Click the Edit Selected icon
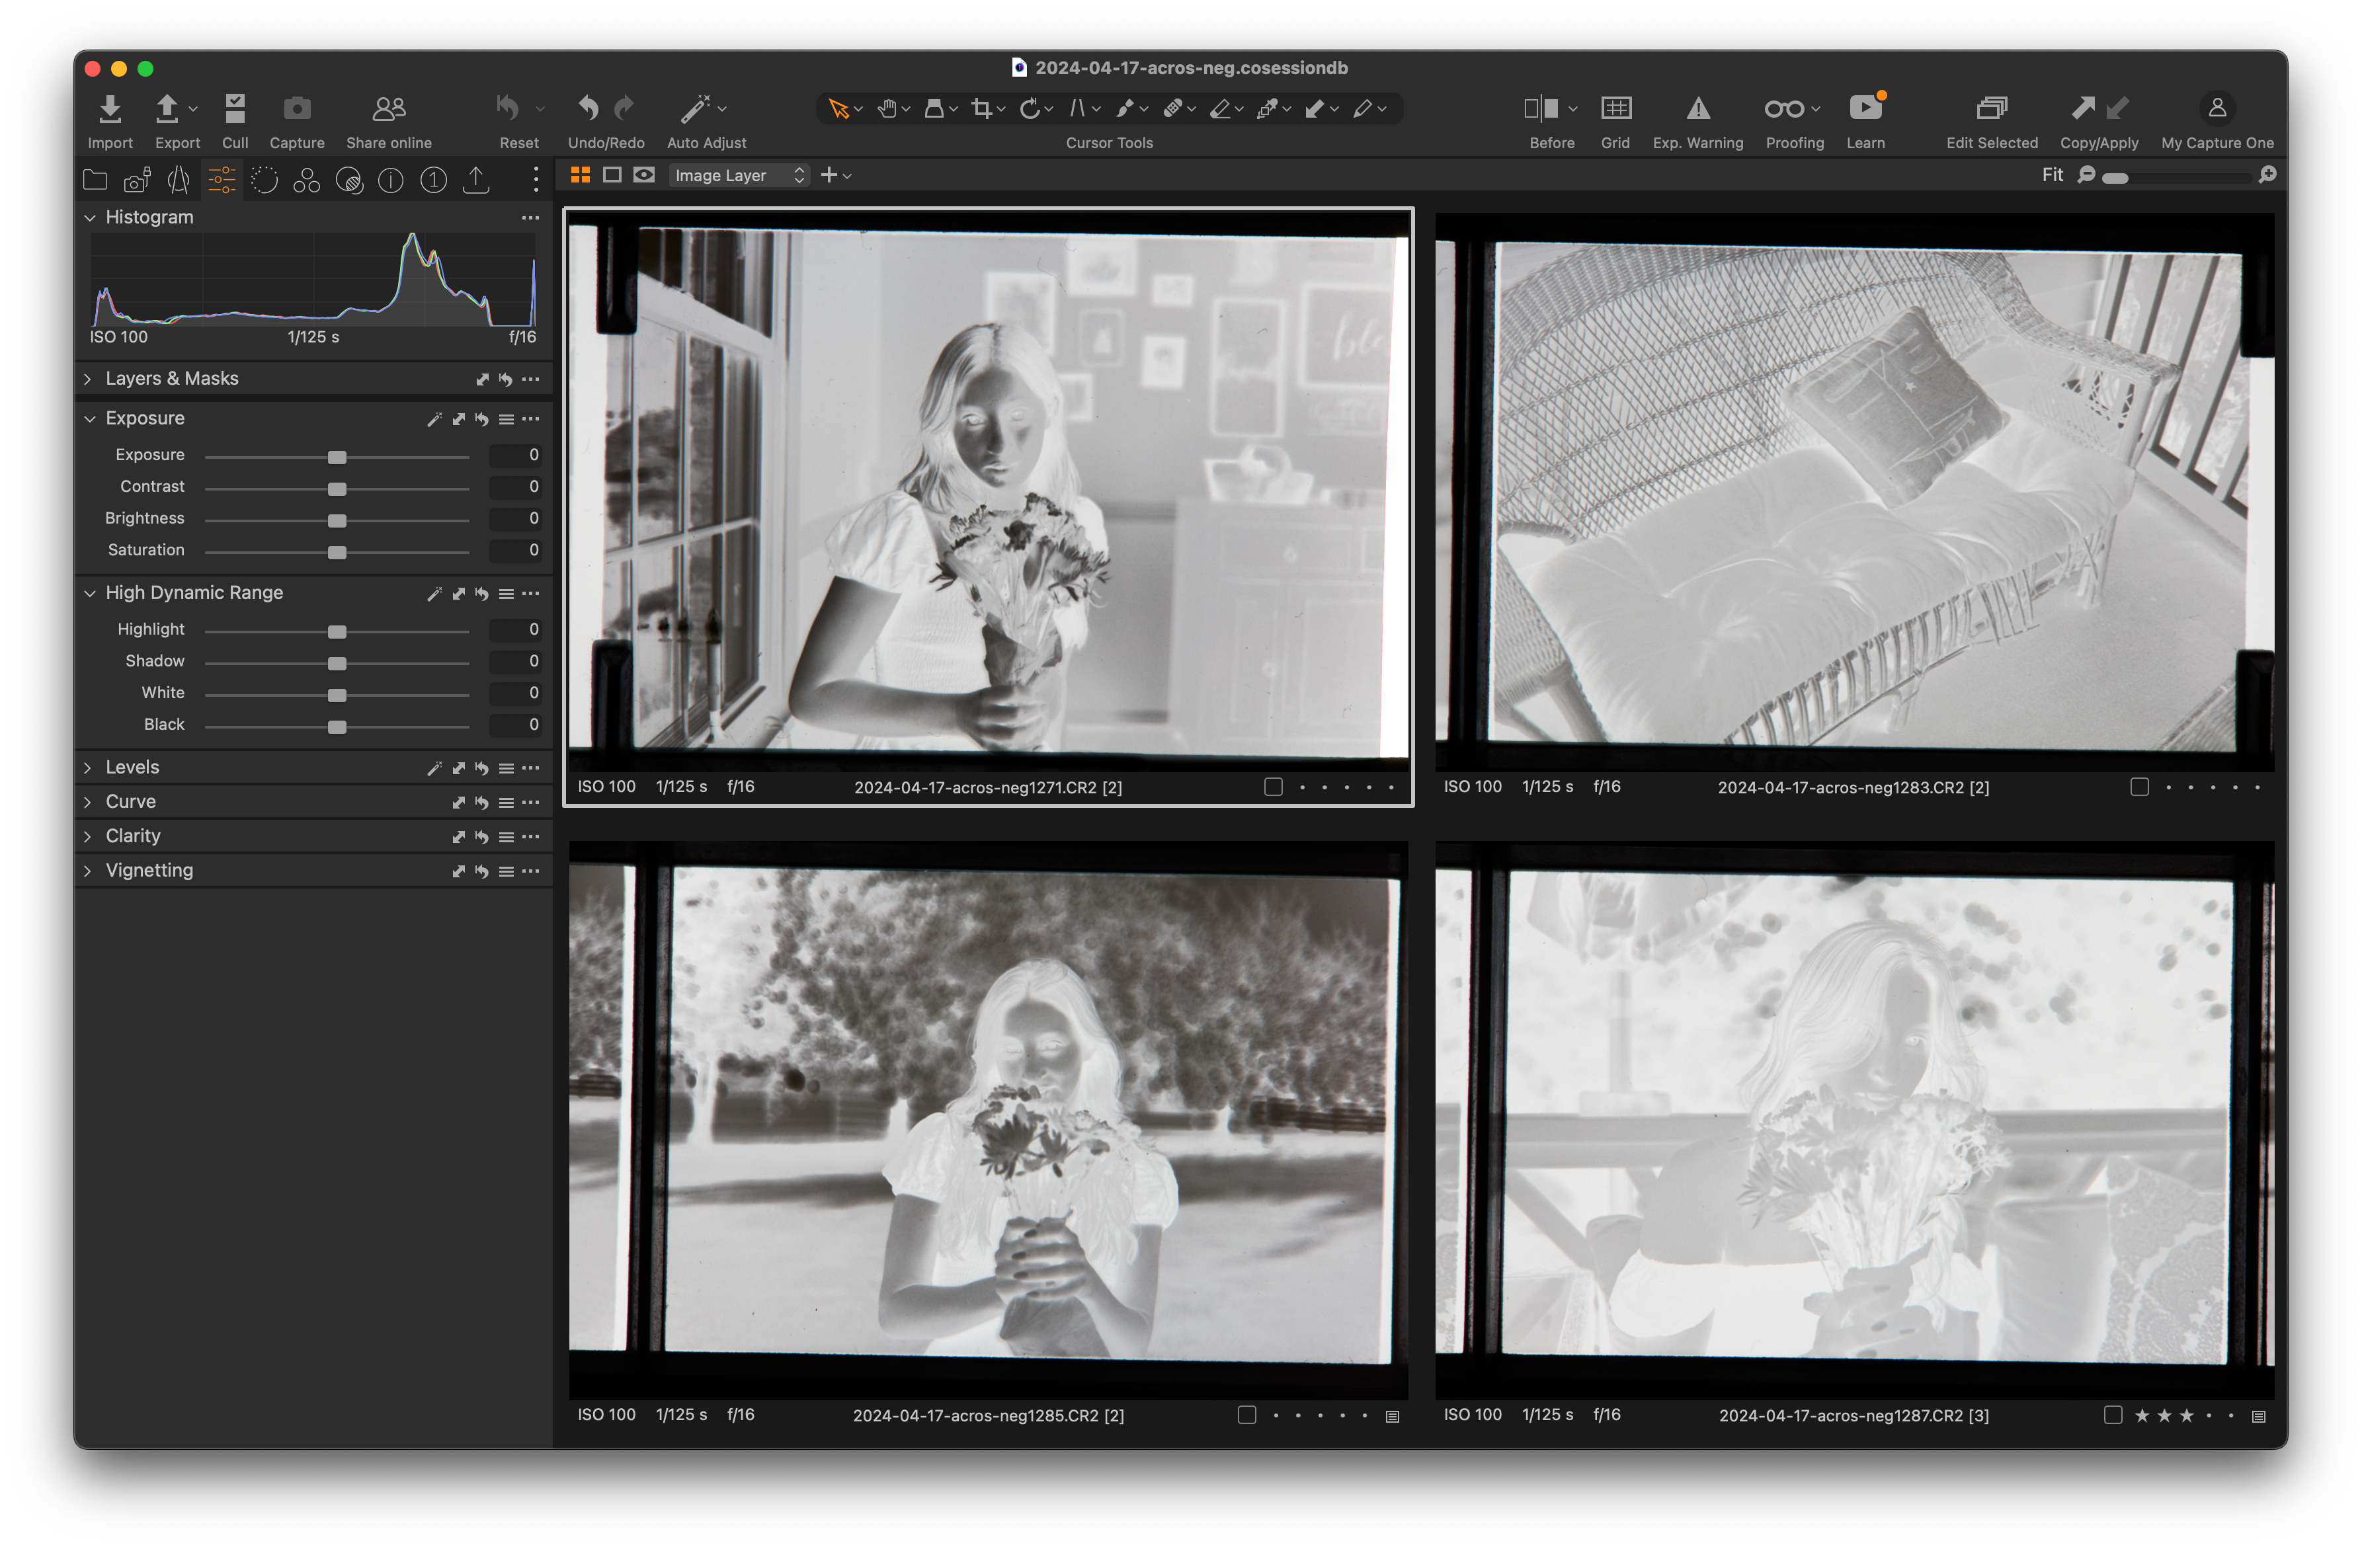The width and height of the screenshot is (2362, 1547). click(1991, 108)
